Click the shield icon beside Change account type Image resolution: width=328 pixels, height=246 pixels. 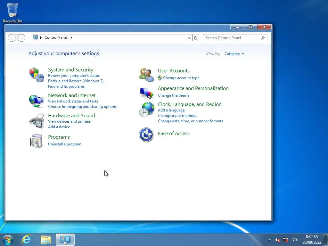160,78
